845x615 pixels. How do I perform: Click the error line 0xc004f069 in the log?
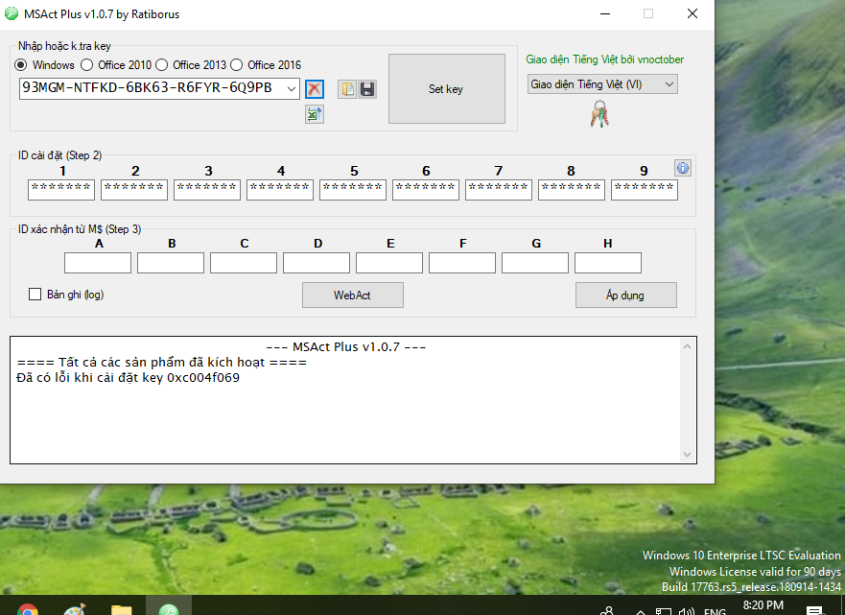click(x=129, y=377)
